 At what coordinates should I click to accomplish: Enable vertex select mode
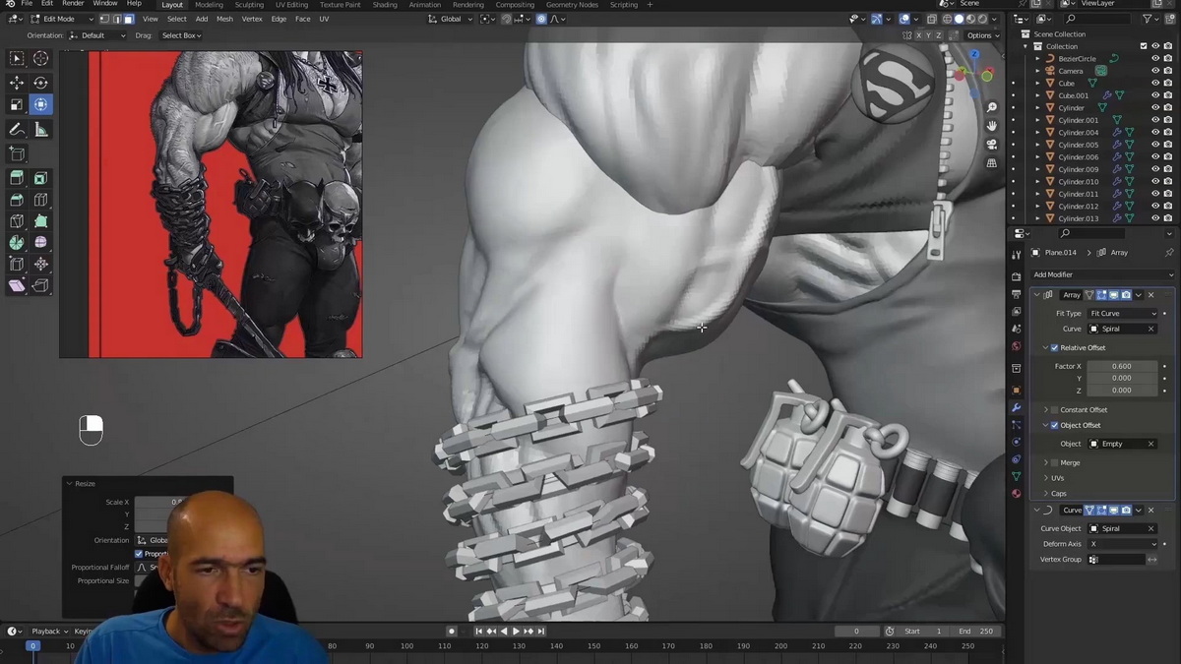104,19
